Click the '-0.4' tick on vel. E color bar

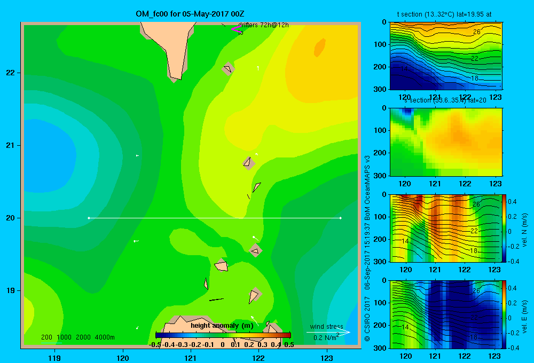point(513,348)
